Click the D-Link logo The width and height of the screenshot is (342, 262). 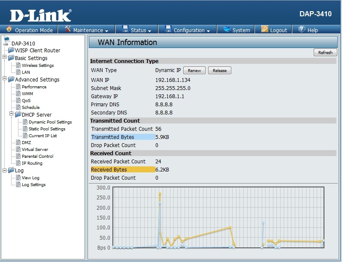click(40, 15)
